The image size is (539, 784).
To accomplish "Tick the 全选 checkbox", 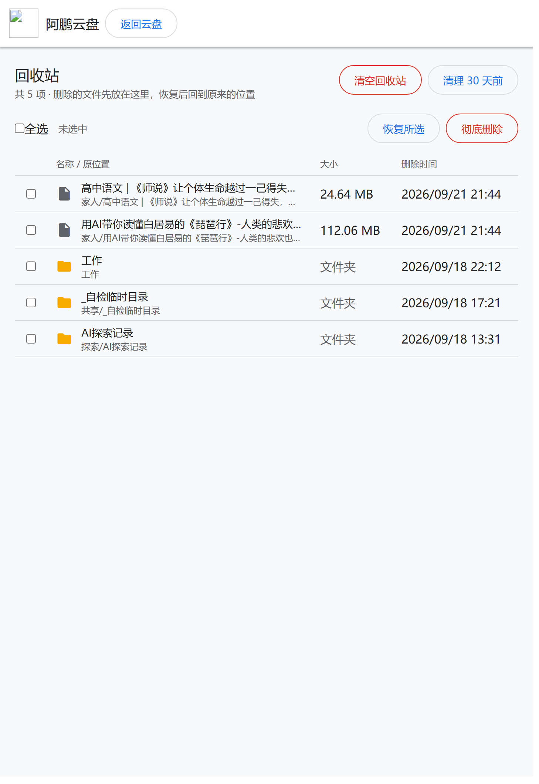I will [x=20, y=128].
